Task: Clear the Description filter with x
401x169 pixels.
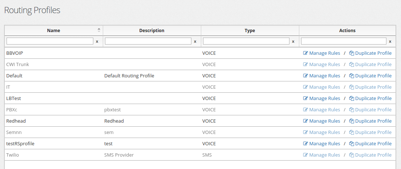Action: click(x=195, y=41)
